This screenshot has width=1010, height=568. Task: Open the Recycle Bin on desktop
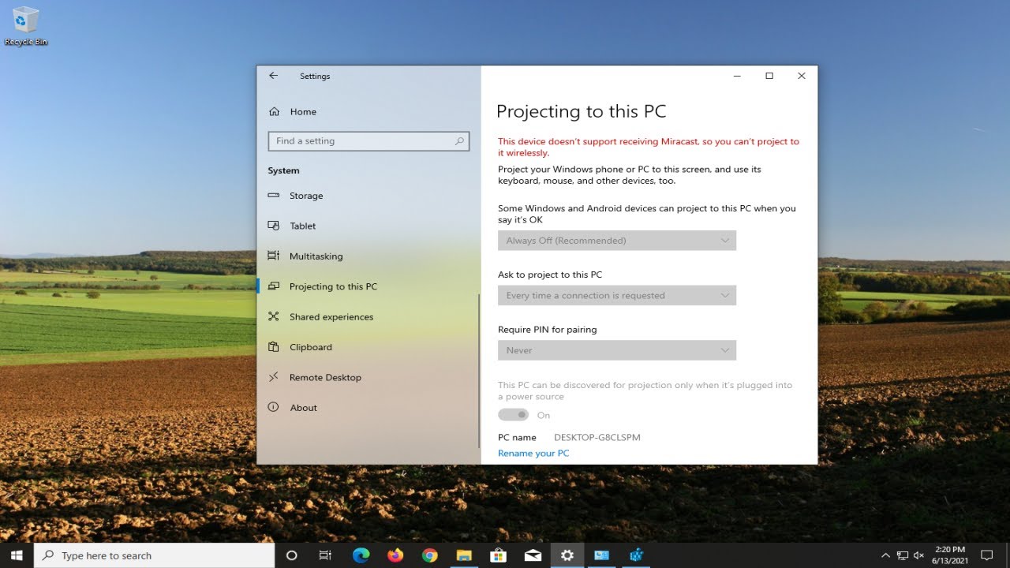pyautogui.click(x=26, y=26)
